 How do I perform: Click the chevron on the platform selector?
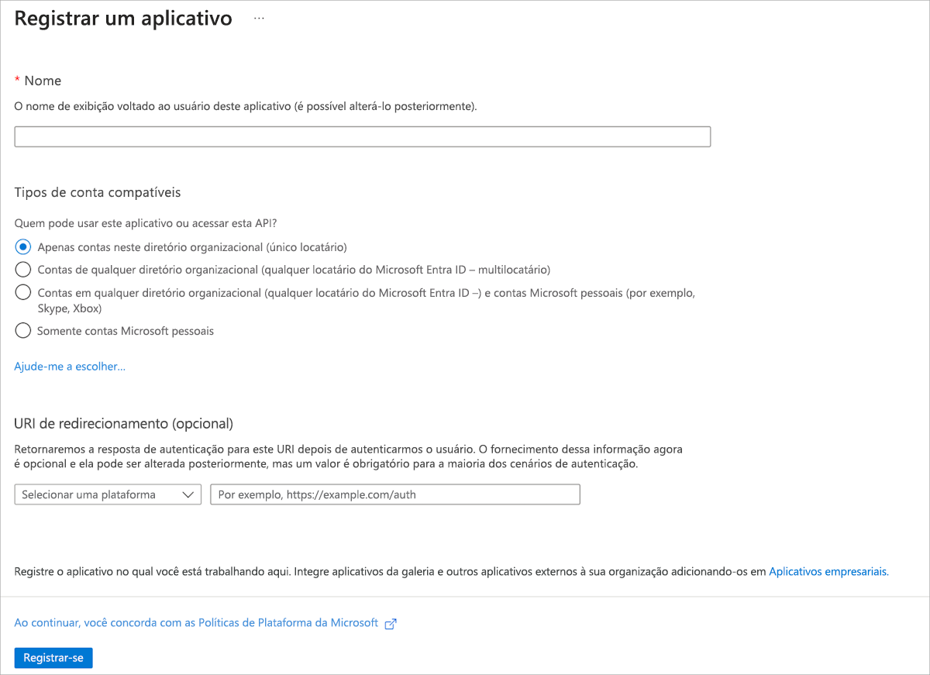[188, 494]
